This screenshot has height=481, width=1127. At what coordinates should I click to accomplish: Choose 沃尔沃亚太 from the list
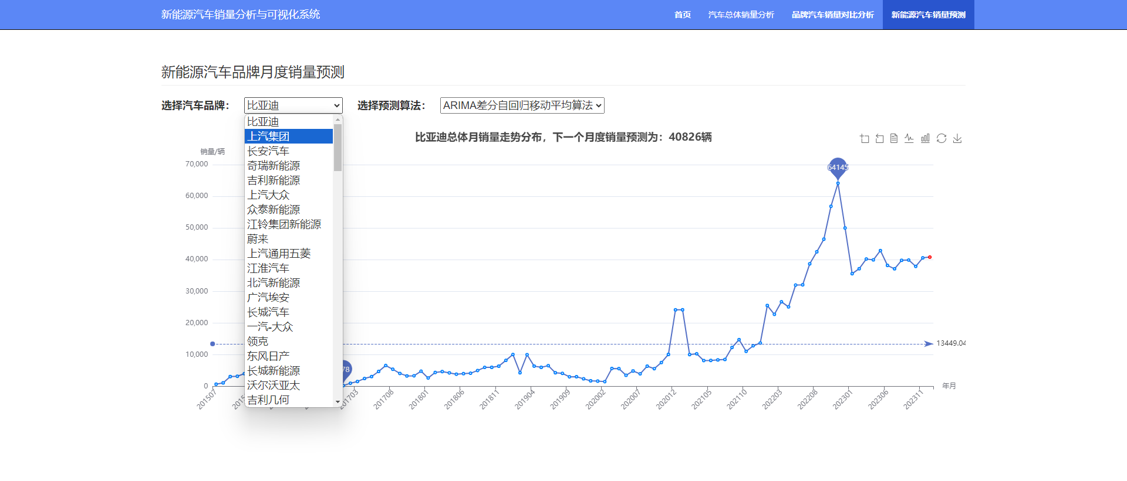289,386
